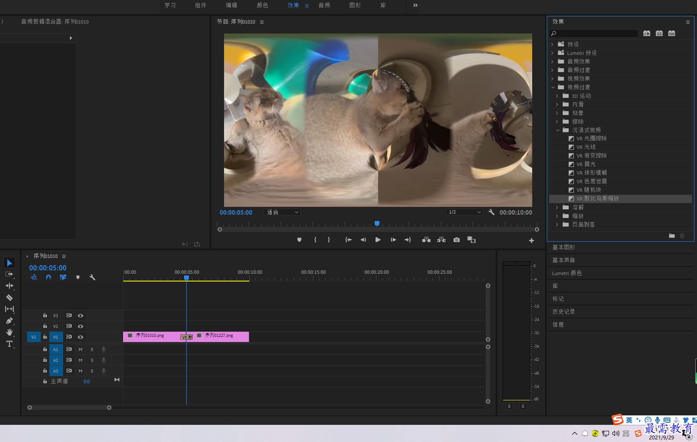Viewport: 697px width, 442px height.
Task: Select the Slip tool
Action: point(9,309)
